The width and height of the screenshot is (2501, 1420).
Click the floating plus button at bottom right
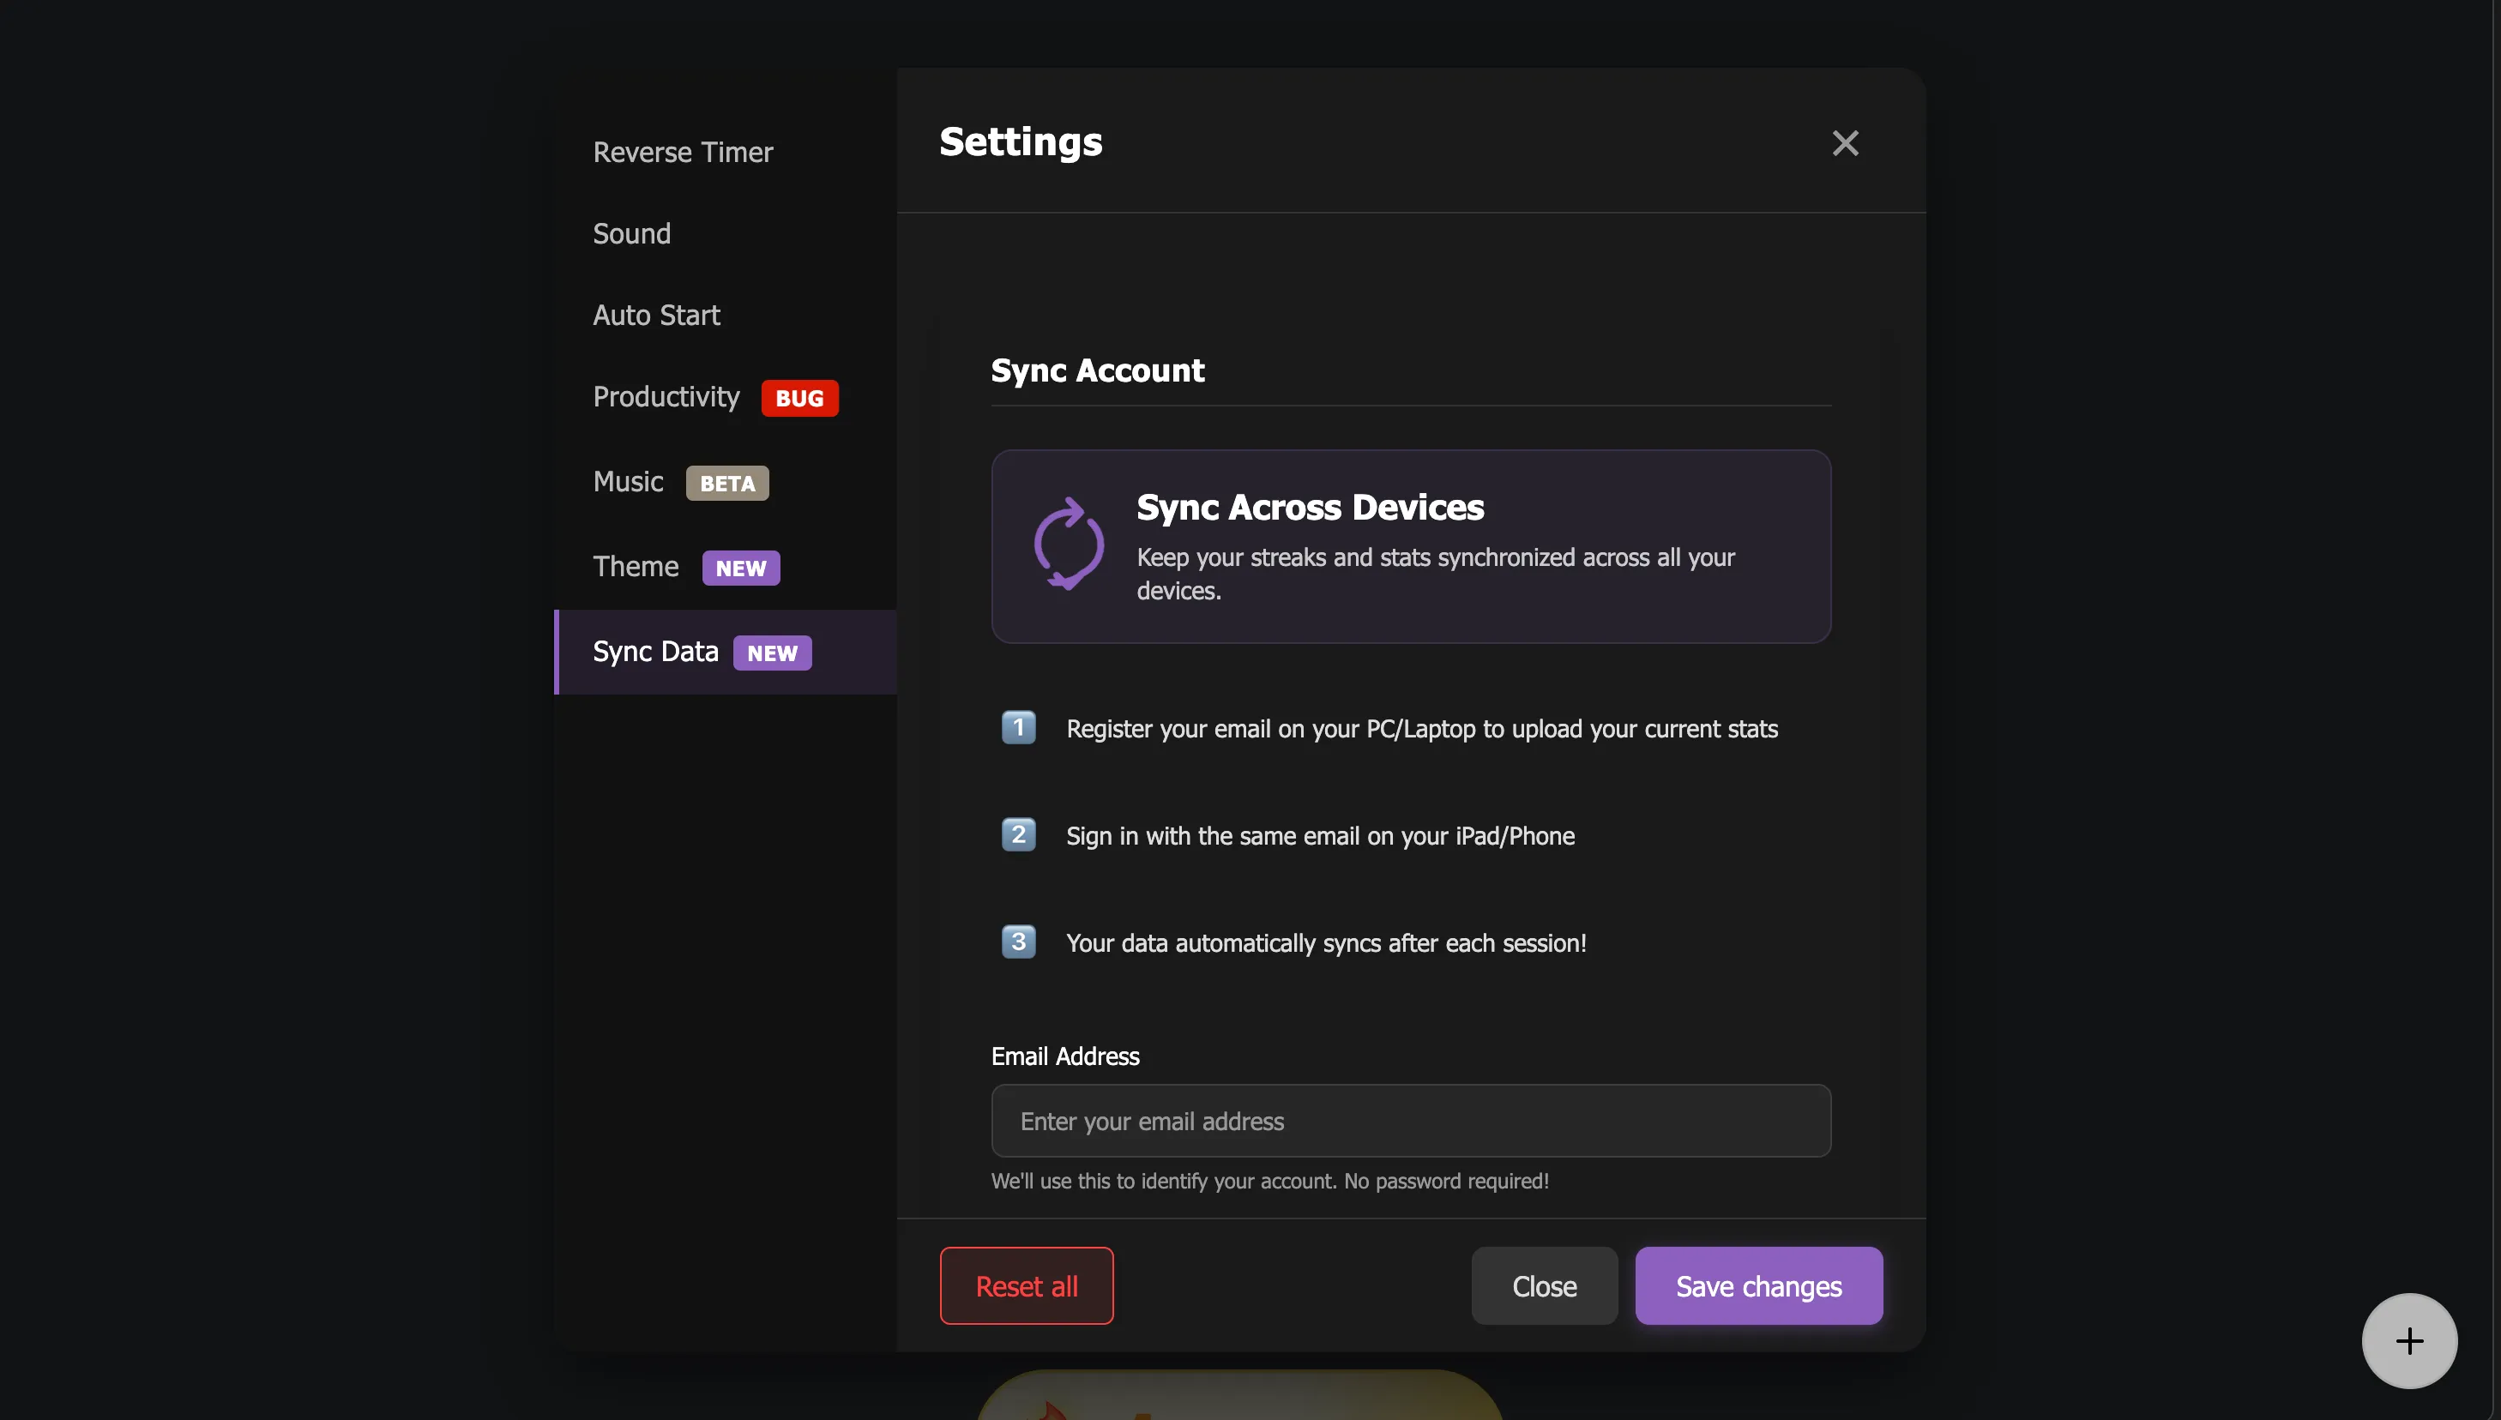coord(2408,1340)
